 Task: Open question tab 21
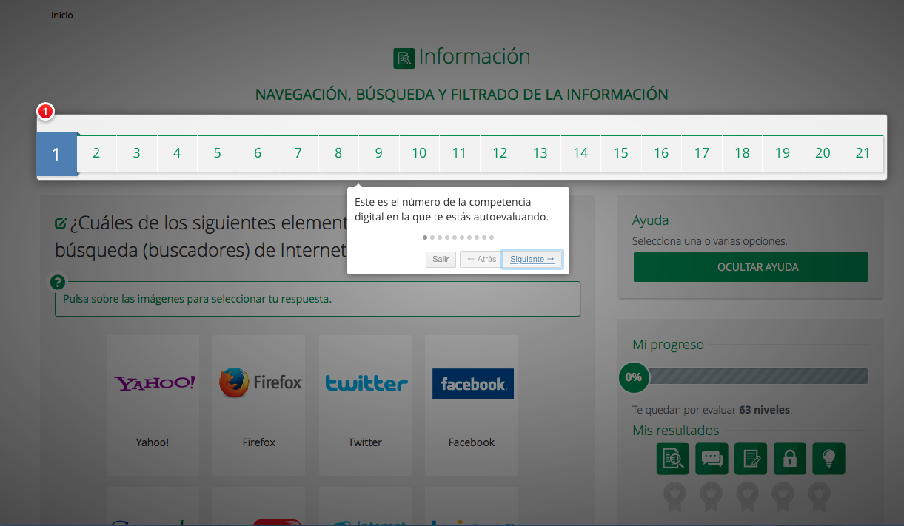[x=863, y=153]
